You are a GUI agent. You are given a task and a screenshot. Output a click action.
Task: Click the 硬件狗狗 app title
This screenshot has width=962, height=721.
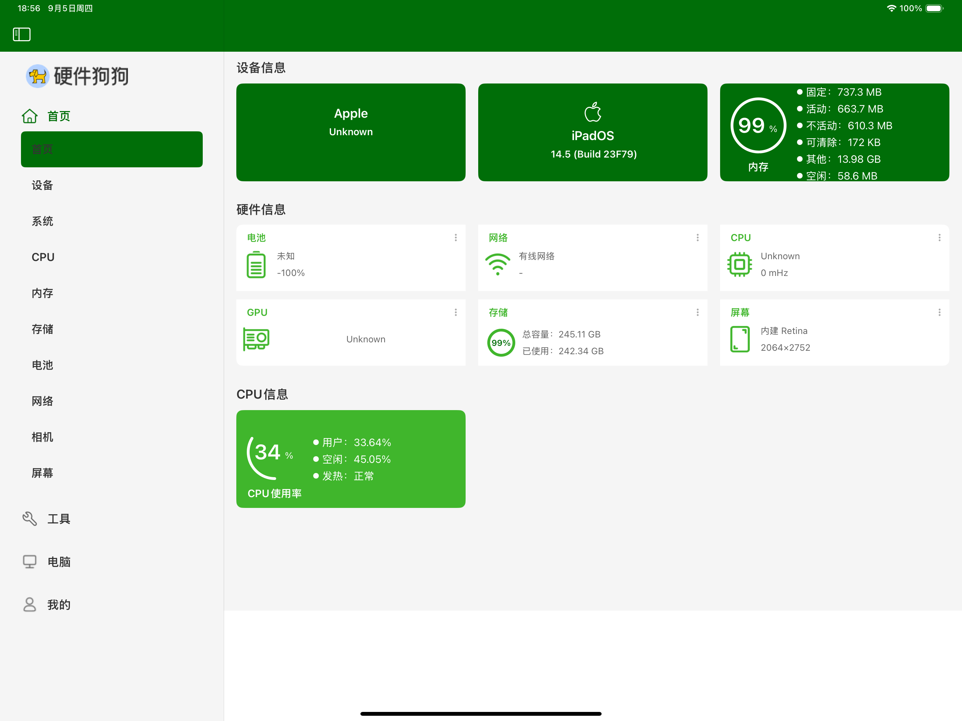91,77
